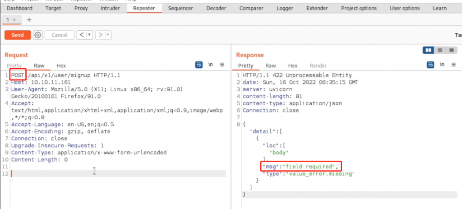Viewport: 462px width, 209px height.
Task: Click the Upgrade-Insecure-Requests header line
Action: [x=57, y=146]
